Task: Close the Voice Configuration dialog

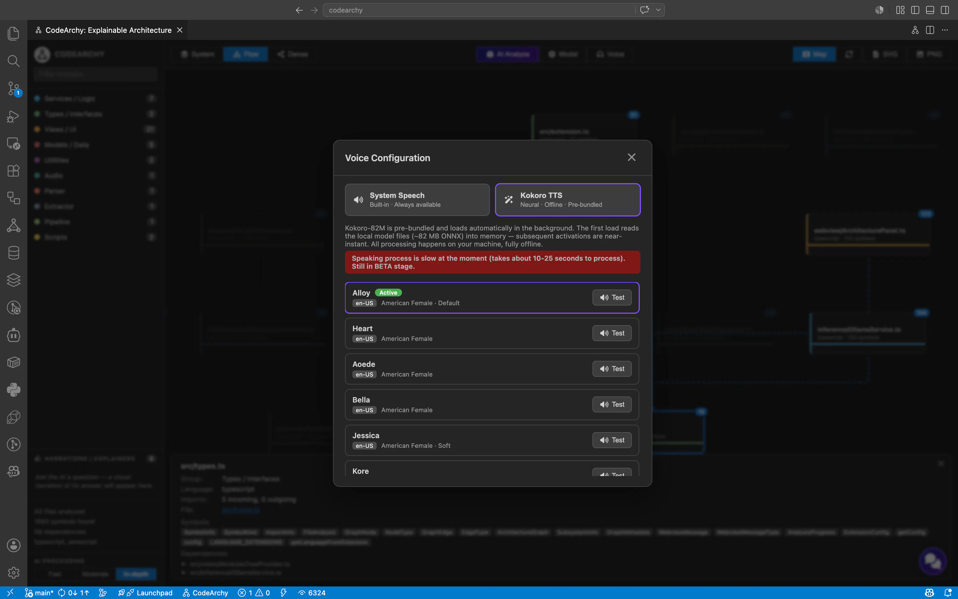Action: (x=632, y=157)
